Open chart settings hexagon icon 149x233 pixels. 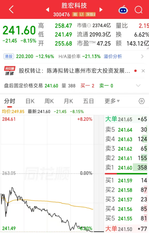(142, 101)
